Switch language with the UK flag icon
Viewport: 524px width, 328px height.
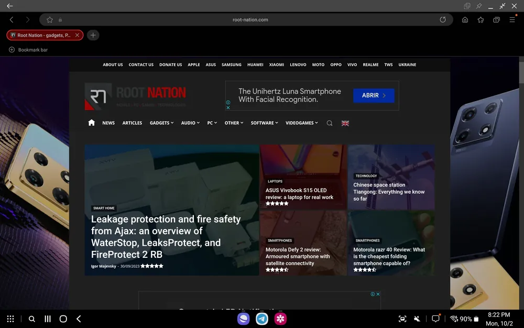[345, 123]
